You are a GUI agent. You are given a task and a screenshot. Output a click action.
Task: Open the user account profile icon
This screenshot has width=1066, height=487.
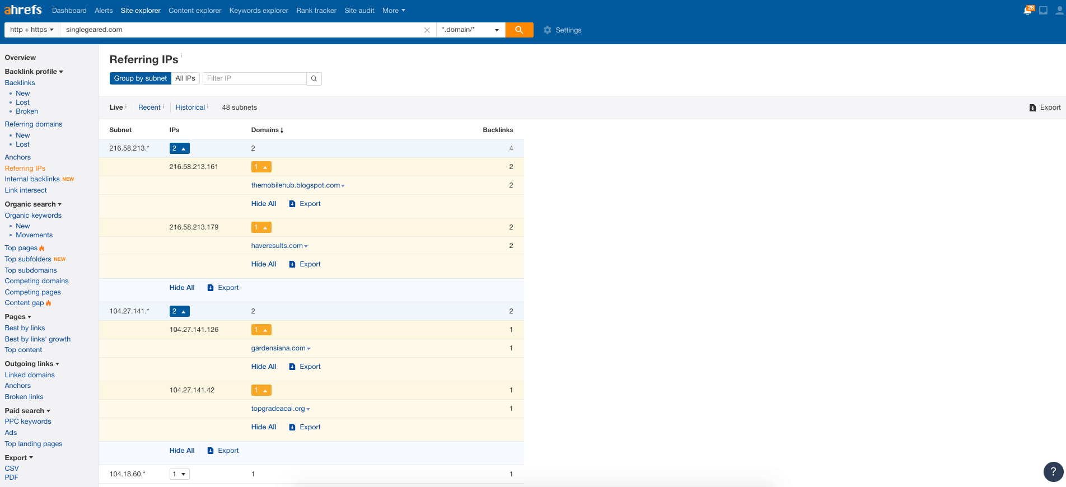pyautogui.click(x=1059, y=10)
